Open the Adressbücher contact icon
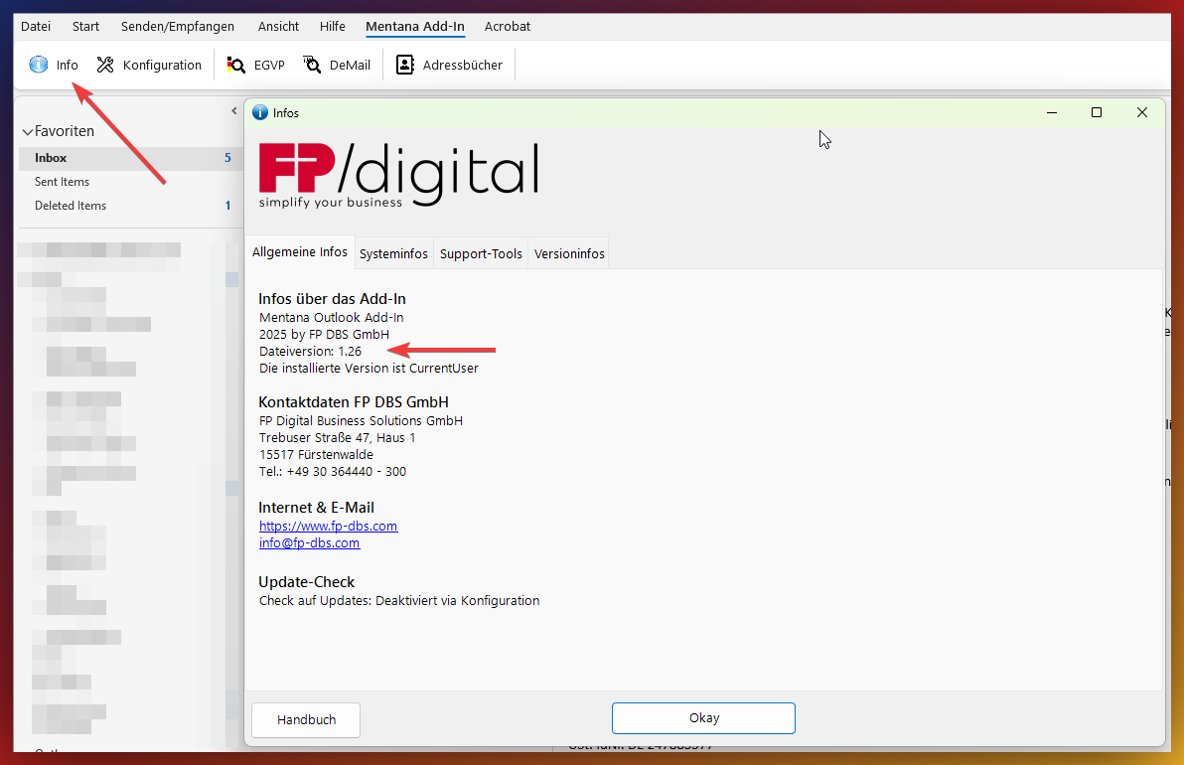Image resolution: width=1184 pixels, height=765 pixels. tap(405, 65)
